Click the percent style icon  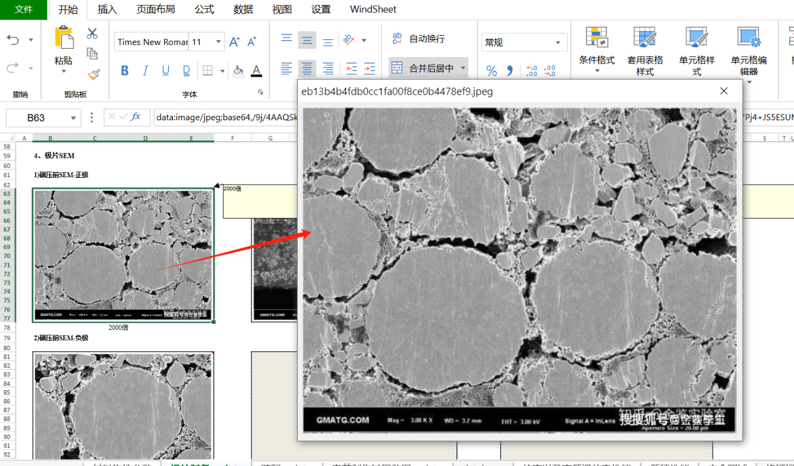pyautogui.click(x=491, y=71)
